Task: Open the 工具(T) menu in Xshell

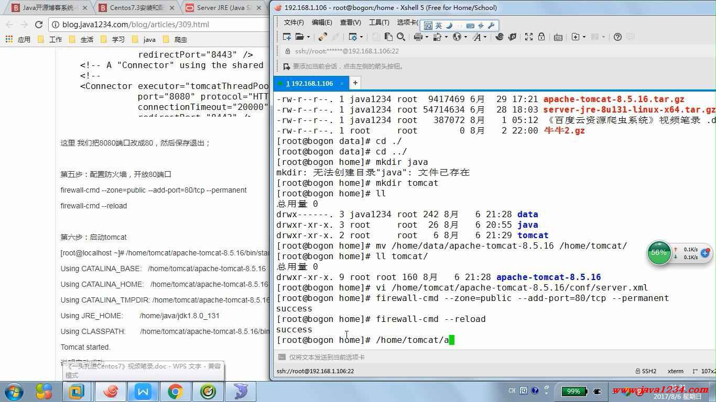Action: click(379, 23)
